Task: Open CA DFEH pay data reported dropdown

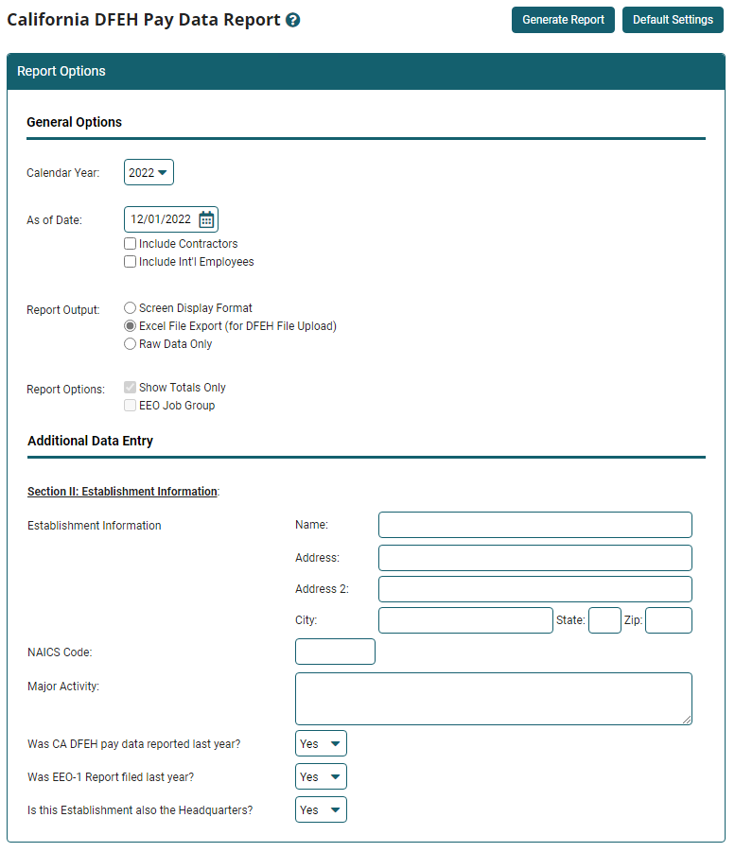Action: pos(321,743)
